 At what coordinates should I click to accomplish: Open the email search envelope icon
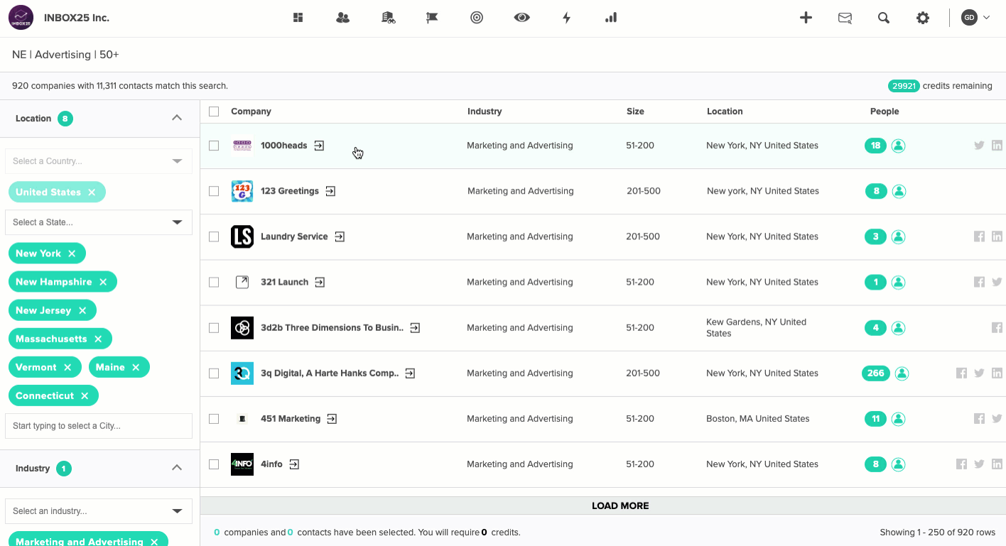pyautogui.click(x=845, y=18)
